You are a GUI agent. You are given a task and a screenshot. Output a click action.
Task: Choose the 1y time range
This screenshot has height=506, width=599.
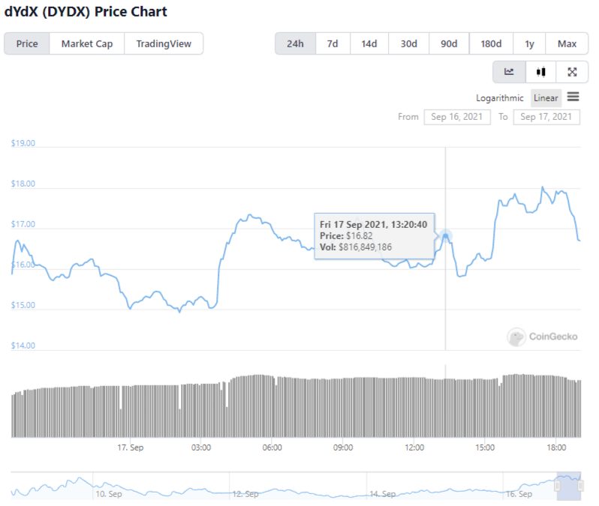(x=529, y=44)
